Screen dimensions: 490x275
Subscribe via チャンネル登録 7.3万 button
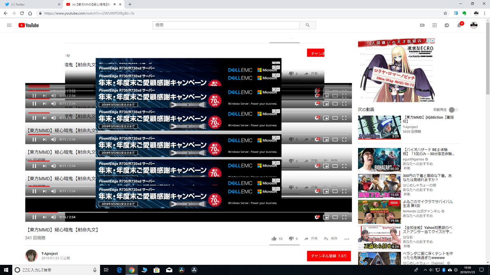(329, 256)
